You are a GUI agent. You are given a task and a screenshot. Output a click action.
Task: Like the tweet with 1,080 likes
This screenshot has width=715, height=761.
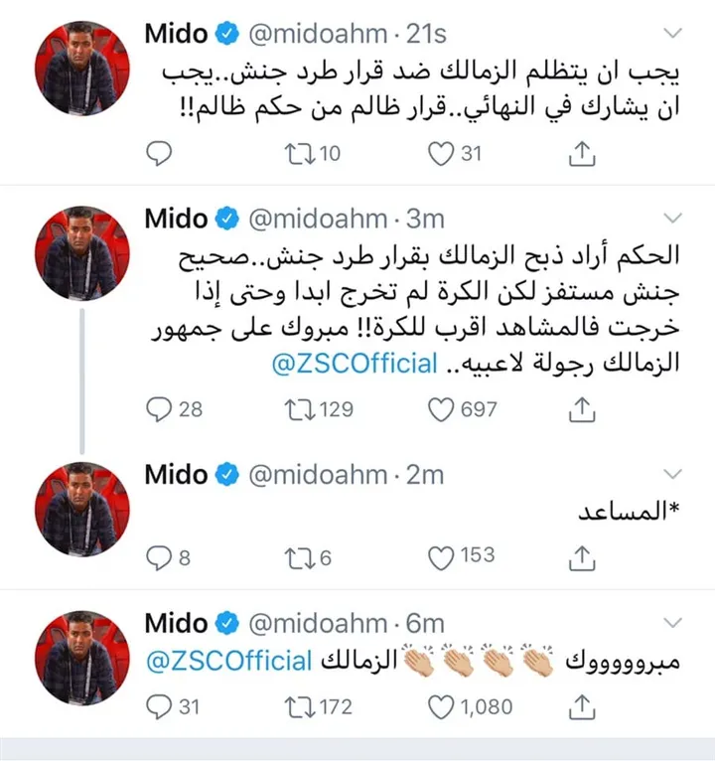tap(440, 706)
